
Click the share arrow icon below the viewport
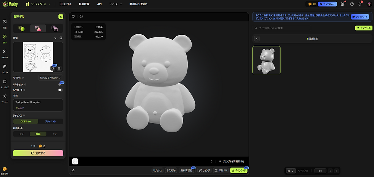[73, 170]
